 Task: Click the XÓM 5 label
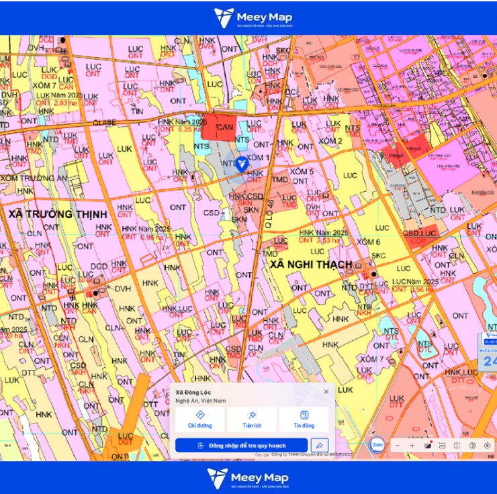click(302, 172)
